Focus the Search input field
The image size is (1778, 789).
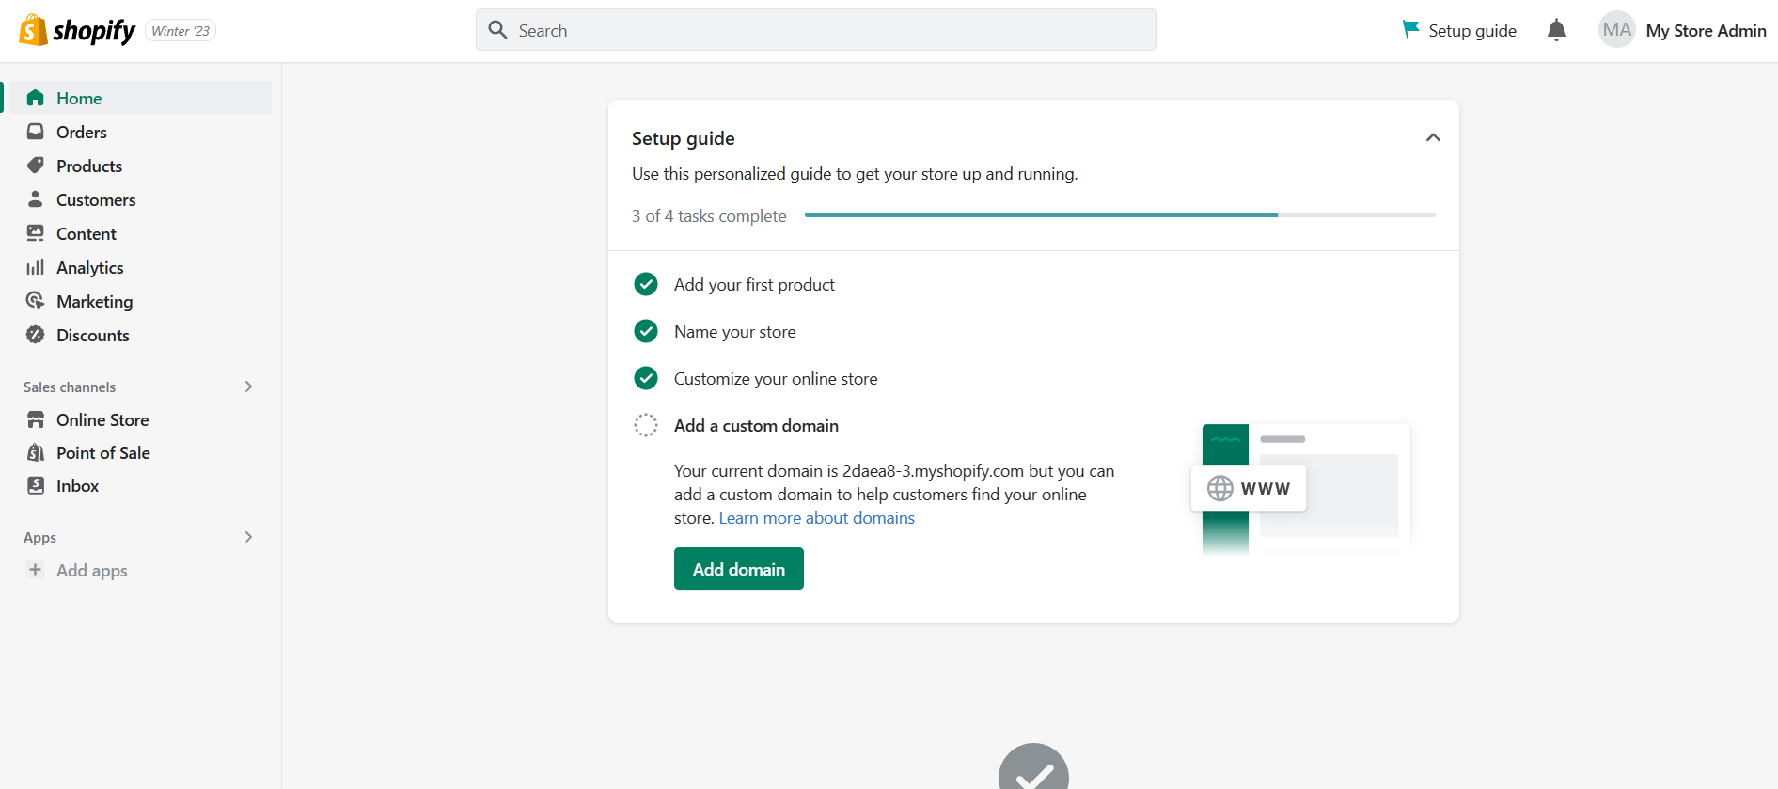(816, 30)
